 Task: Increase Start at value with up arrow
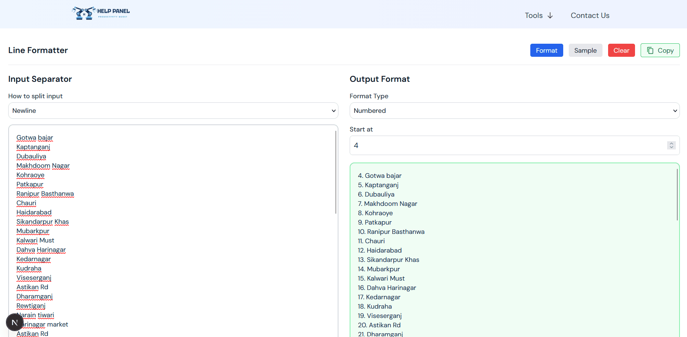click(x=671, y=143)
